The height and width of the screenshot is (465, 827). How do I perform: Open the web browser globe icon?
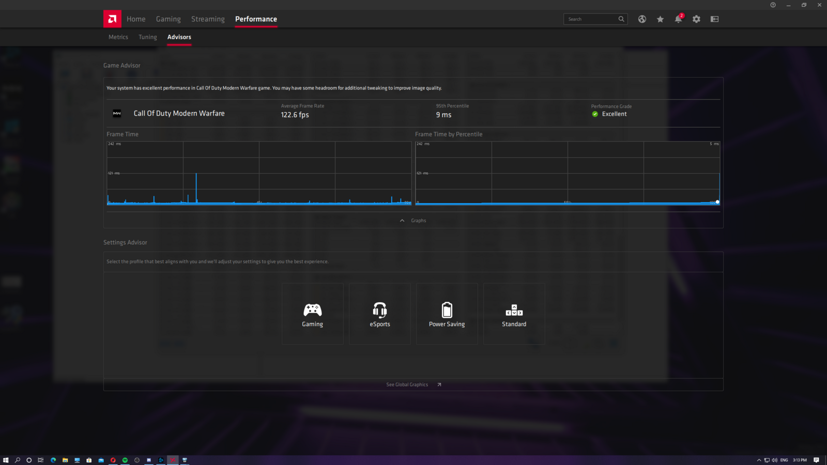point(642,19)
